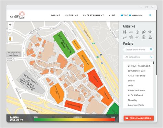Select the Wi-Fi amenity icon
Screen dimensions: 163x128
tap(150, 32)
